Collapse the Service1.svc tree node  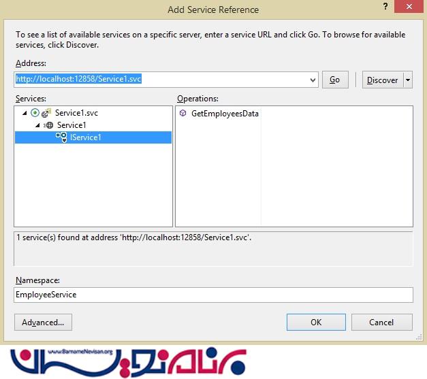pyautogui.click(x=25, y=113)
